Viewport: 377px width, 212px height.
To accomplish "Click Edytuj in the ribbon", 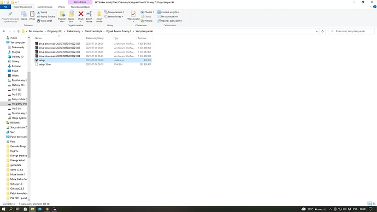I will pos(146,16).
